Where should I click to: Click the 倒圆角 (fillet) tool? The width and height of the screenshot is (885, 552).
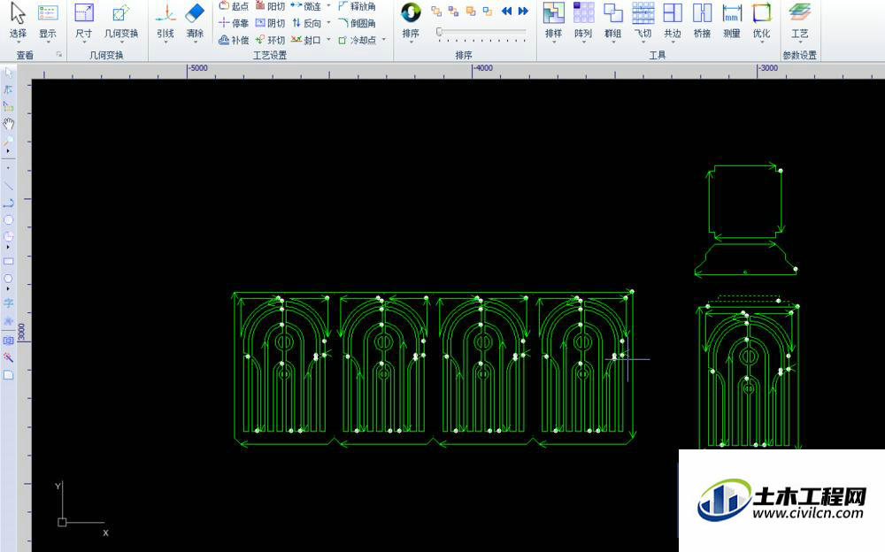pos(357,23)
